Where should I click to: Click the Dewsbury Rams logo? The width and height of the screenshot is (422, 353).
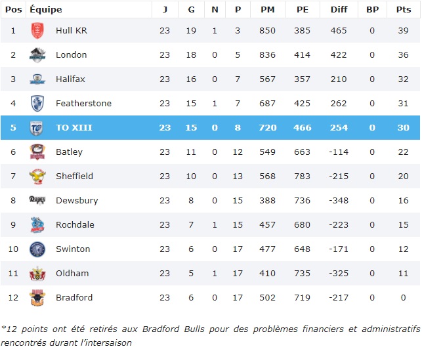[x=37, y=201]
